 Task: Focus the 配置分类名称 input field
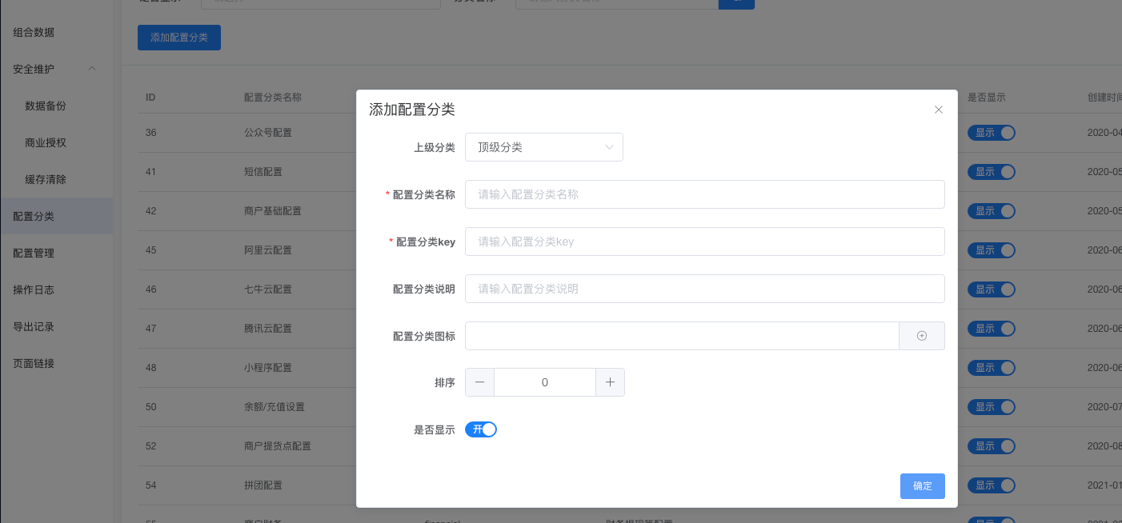click(704, 194)
